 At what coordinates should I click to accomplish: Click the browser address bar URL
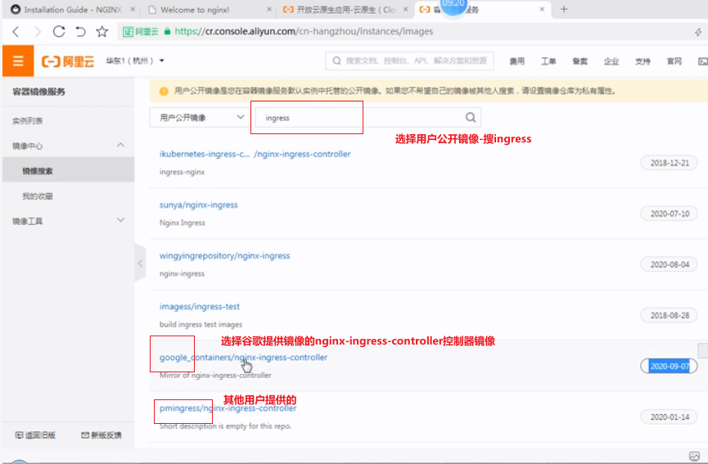304,32
